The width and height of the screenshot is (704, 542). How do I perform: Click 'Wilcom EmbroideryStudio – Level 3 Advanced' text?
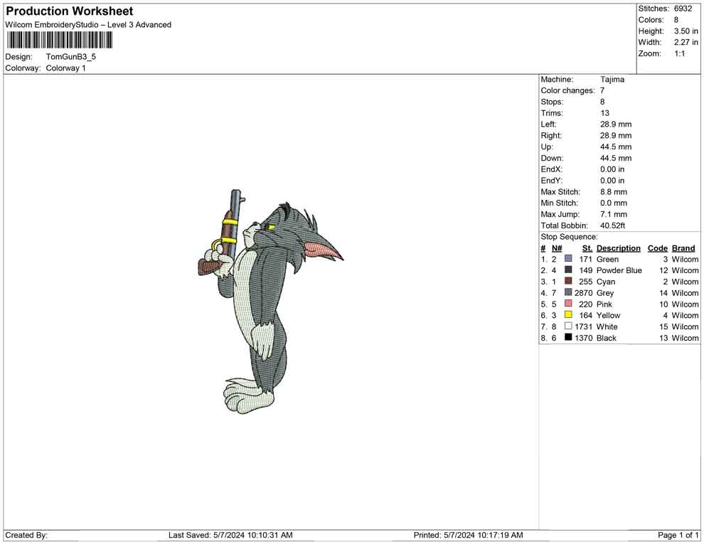pyautogui.click(x=88, y=25)
